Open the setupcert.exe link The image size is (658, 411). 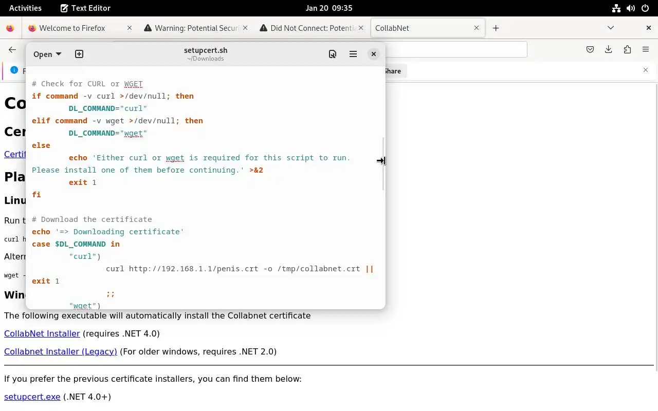click(x=32, y=397)
